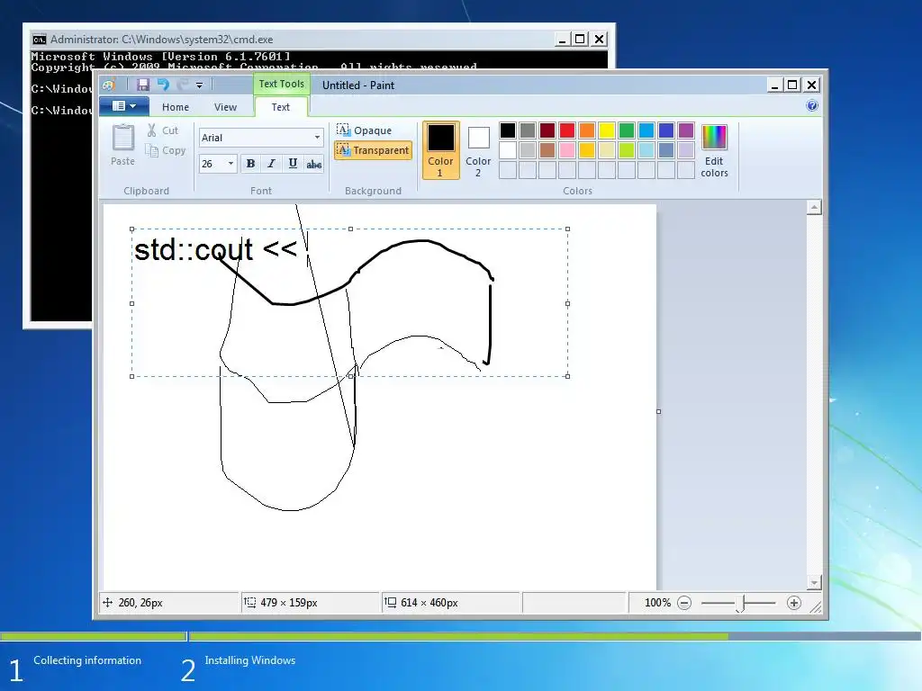Pick the turquoise blue color swatch
The height and width of the screenshot is (691, 922).
tap(646, 130)
